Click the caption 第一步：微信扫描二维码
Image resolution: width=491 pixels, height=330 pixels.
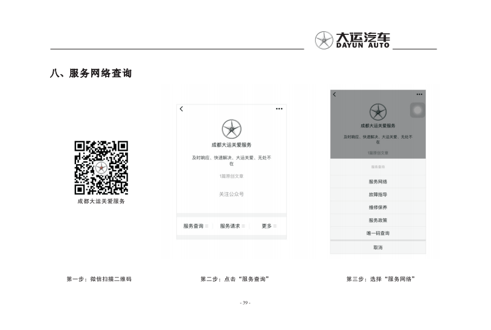point(99,279)
